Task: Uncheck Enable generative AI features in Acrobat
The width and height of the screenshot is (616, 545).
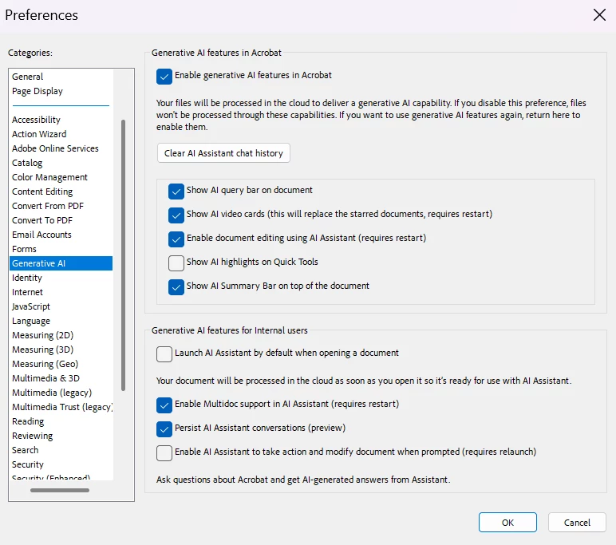Action: 164,77
